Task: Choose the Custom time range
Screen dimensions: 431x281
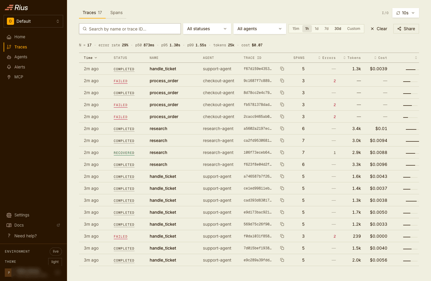Action: 354,29
